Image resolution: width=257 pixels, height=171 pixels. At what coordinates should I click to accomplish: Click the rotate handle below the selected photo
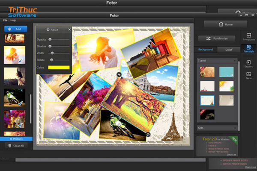148,135
